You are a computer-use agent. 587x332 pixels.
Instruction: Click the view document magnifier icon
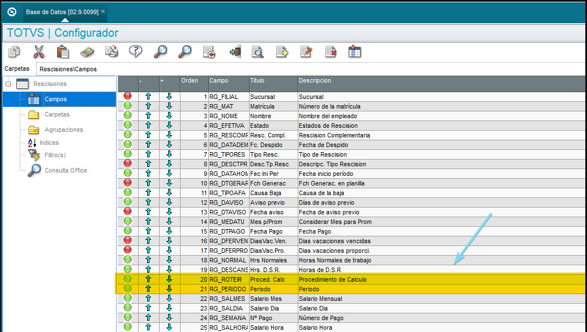click(x=258, y=52)
